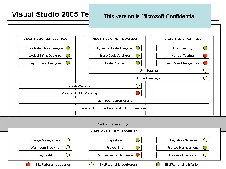Select the yellow indicator on Process Guidance
This screenshot has height=169, width=226.
coord(205,155)
